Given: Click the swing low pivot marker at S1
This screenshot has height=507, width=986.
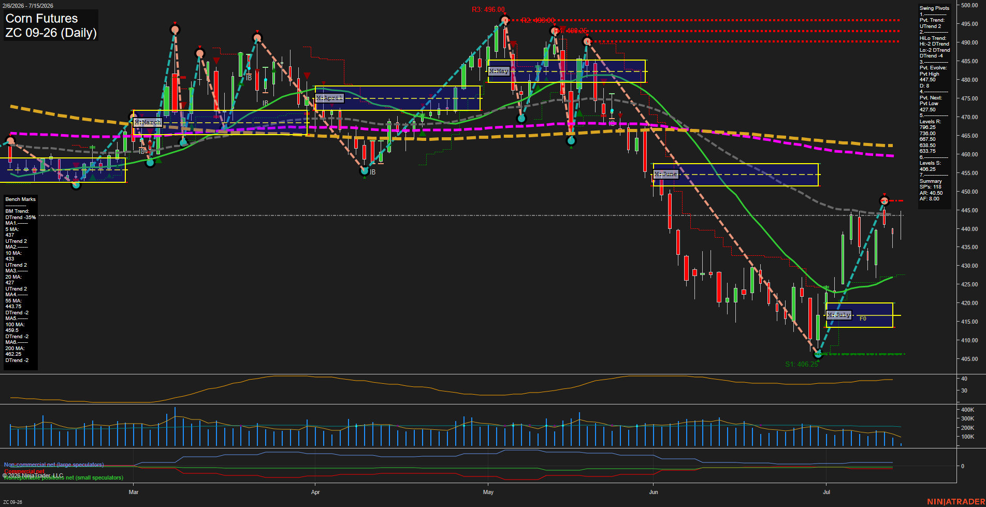Looking at the screenshot, I should [818, 354].
